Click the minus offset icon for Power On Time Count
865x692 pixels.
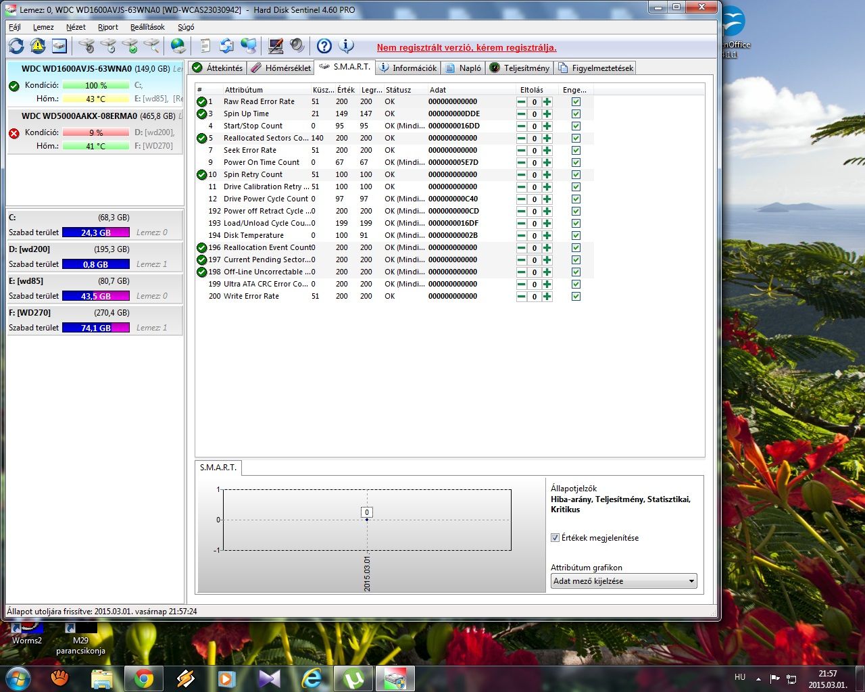pos(521,163)
